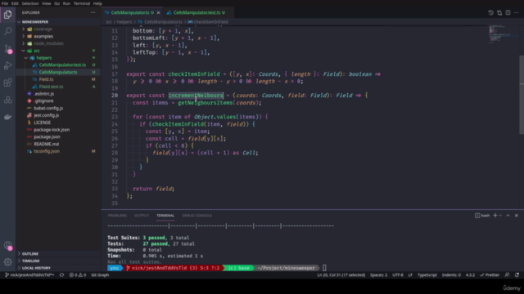The height and width of the screenshot is (294, 524).
Task: Open jest.config.js file
Action: pos(58,115)
